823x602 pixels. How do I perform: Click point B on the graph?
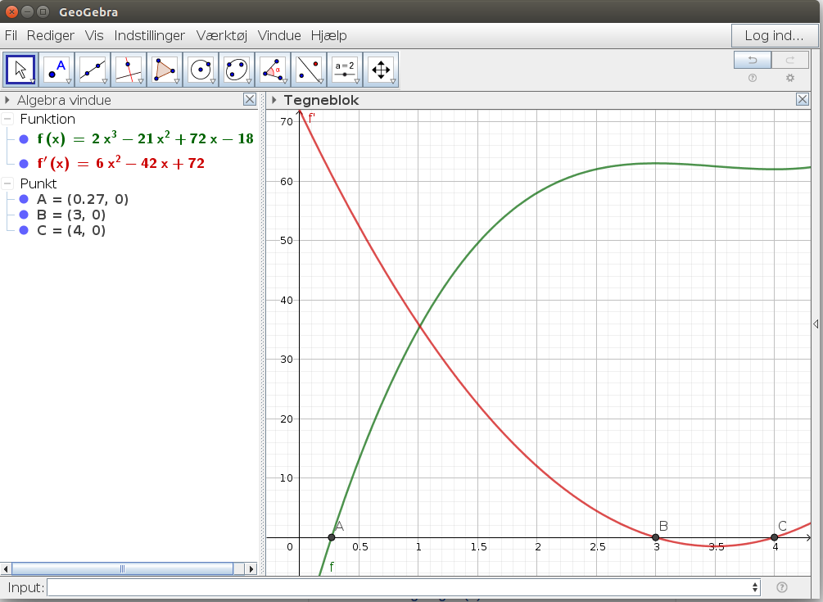pos(655,537)
